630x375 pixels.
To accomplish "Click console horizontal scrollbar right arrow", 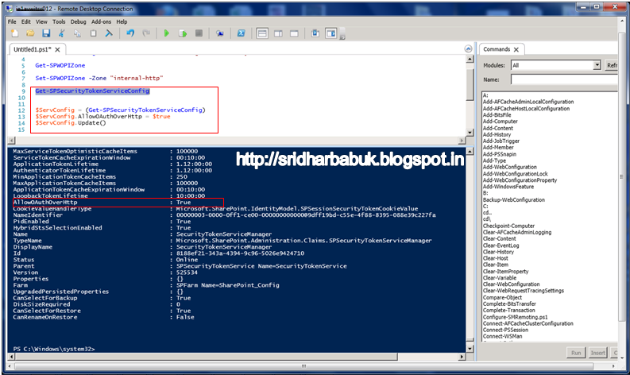I will click(462, 357).
